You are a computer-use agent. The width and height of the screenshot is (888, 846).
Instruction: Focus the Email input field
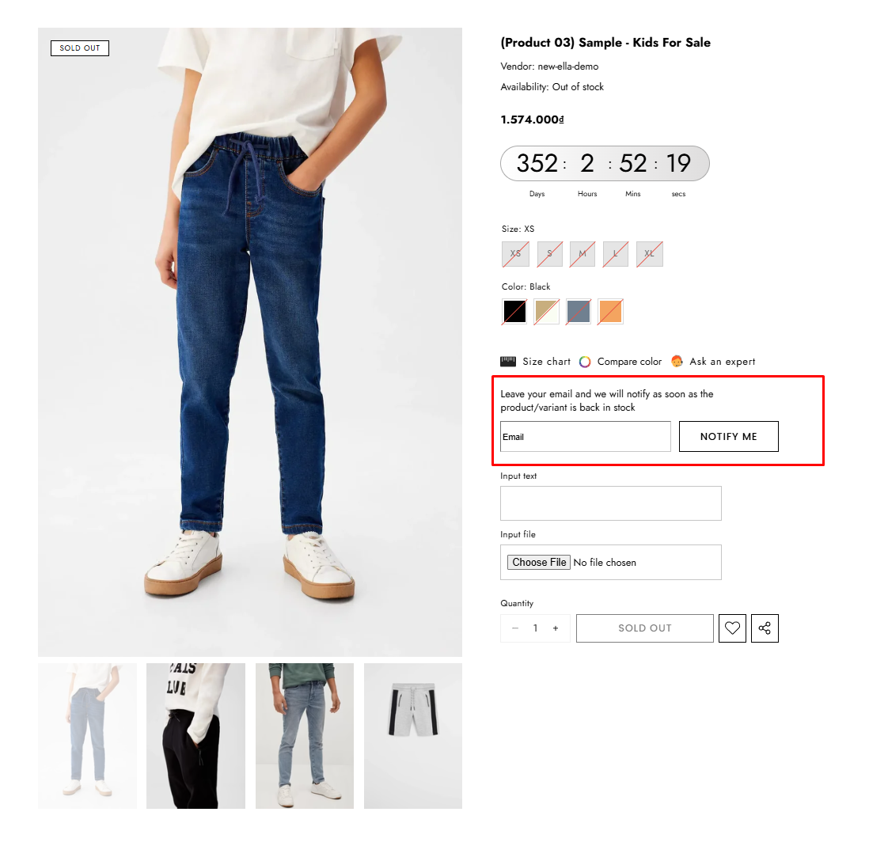coord(586,437)
